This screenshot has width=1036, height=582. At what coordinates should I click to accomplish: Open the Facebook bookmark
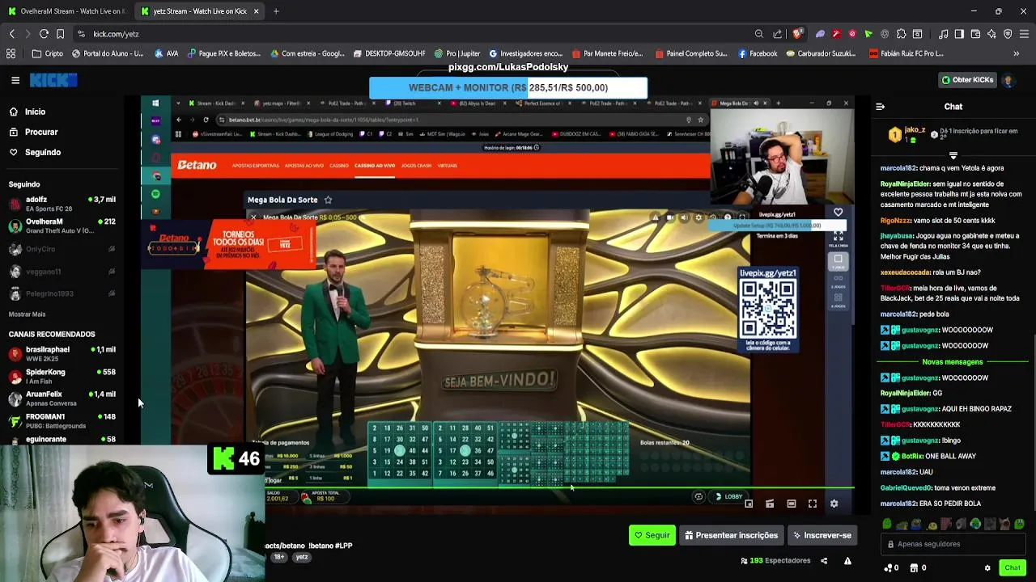click(758, 53)
